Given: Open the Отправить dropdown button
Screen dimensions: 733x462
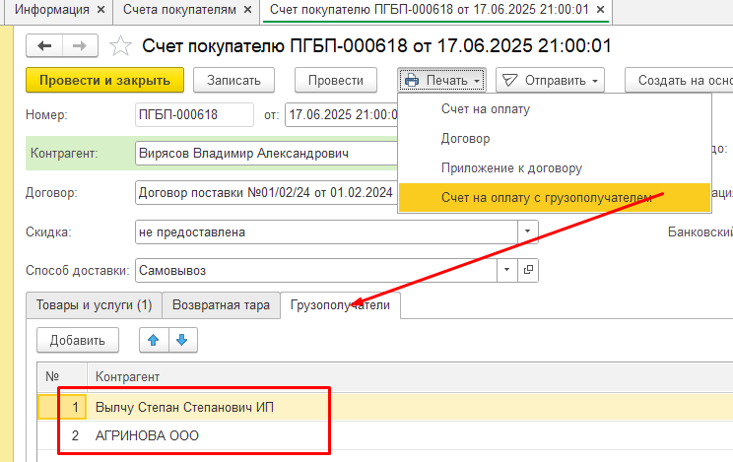Looking at the screenshot, I should [549, 80].
